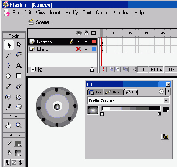The width and height of the screenshot is (177, 167).
Task: Select the Lasso tool
Action: click(19, 55)
